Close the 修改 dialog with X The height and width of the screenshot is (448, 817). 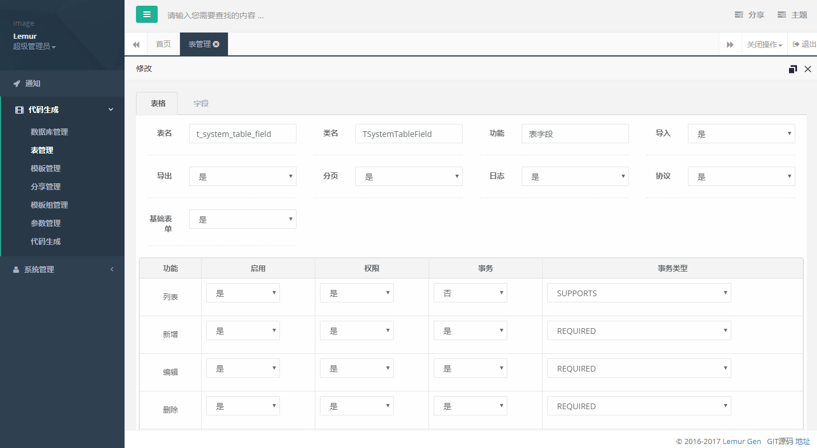(808, 69)
